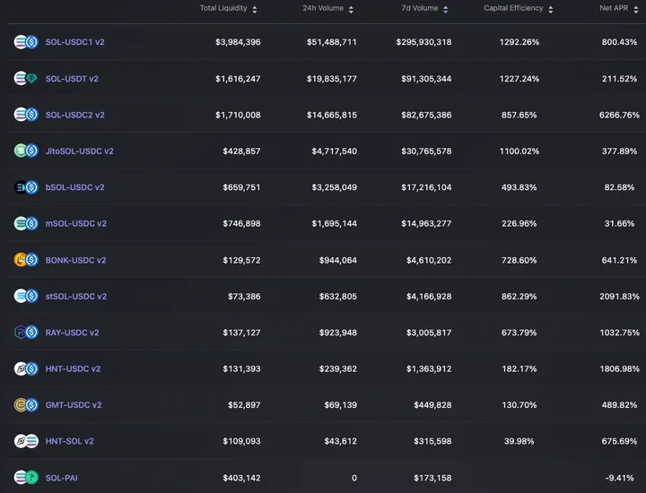Screen dimensions: 646x493
Task: Click the BONK-USDC v2 pair icon
Action: (x=26, y=260)
